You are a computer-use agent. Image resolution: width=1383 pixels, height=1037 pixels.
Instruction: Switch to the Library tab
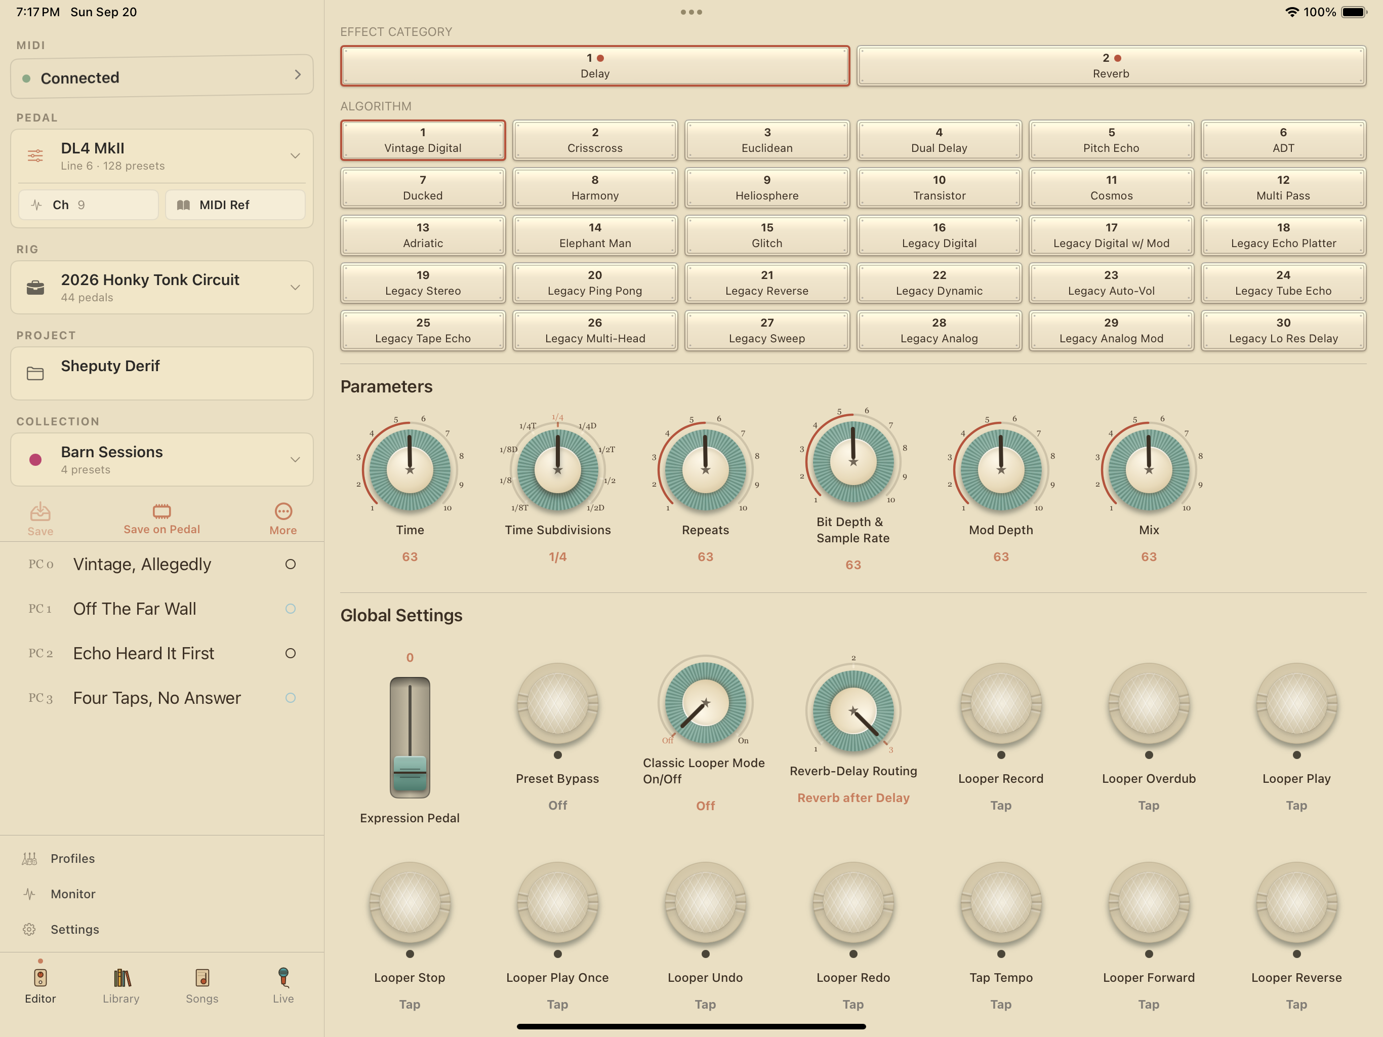121,986
